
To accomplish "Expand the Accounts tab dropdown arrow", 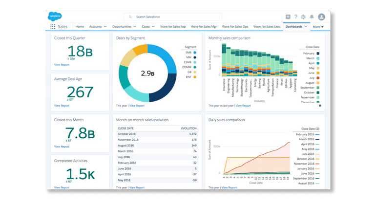I will click(105, 27).
